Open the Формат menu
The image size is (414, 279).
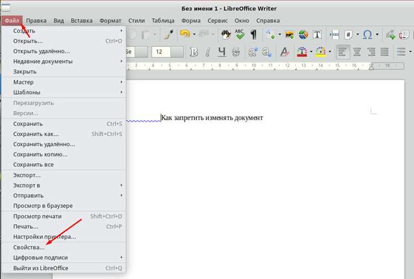point(110,20)
